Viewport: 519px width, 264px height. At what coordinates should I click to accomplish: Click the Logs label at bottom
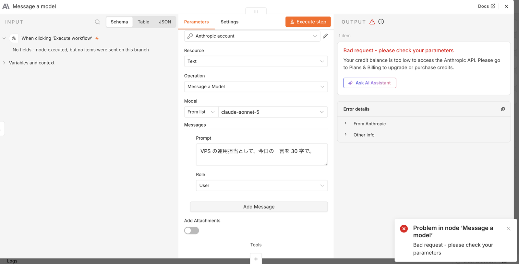(12, 261)
